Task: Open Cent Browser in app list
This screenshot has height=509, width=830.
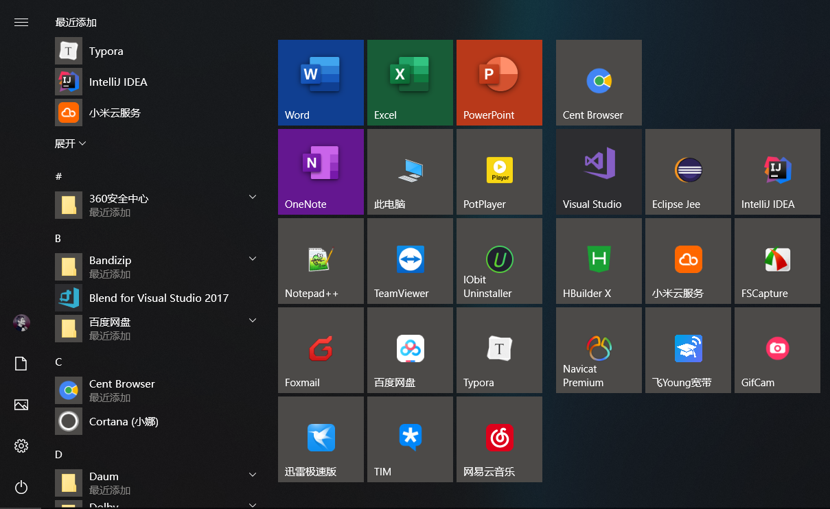Action: tap(158, 390)
